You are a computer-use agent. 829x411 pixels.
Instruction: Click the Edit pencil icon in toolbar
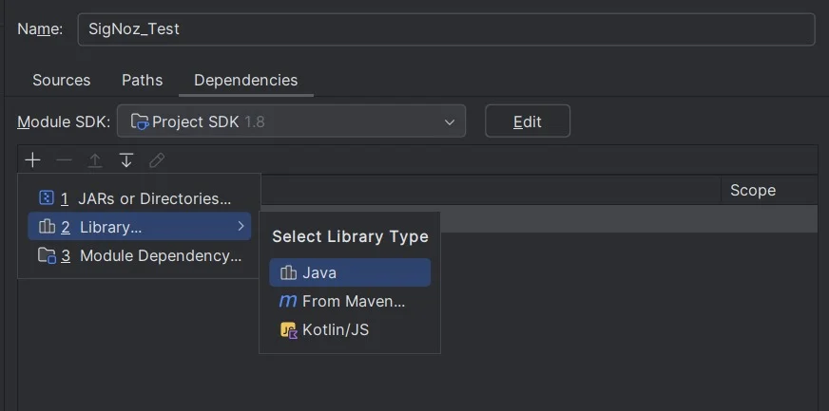click(157, 160)
